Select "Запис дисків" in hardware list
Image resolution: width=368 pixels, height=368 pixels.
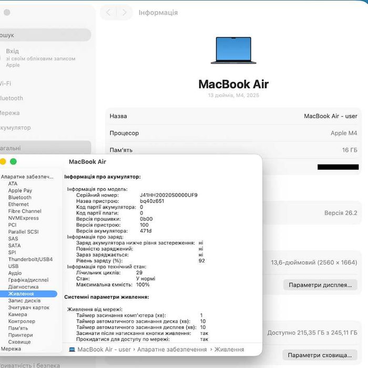coord(24,301)
